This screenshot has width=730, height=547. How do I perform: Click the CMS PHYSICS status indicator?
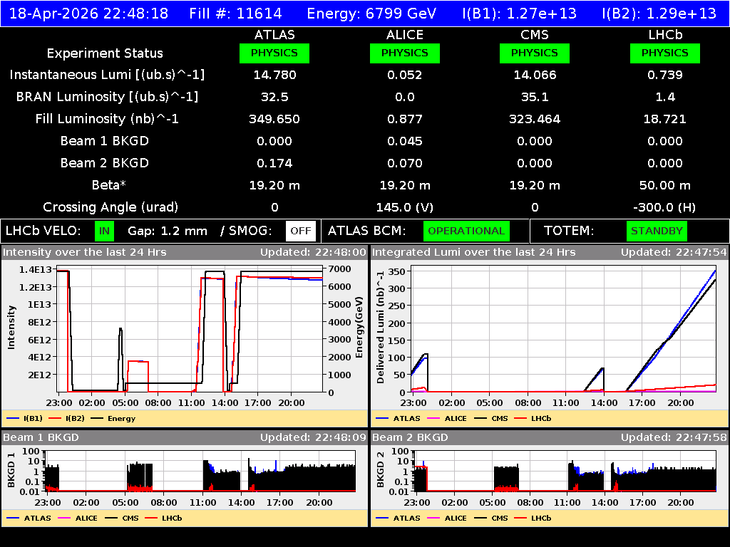pos(535,53)
